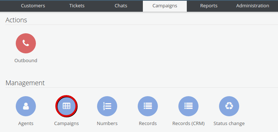
Task: Open the Numbers numbered-list icon
Action: (107, 106)
